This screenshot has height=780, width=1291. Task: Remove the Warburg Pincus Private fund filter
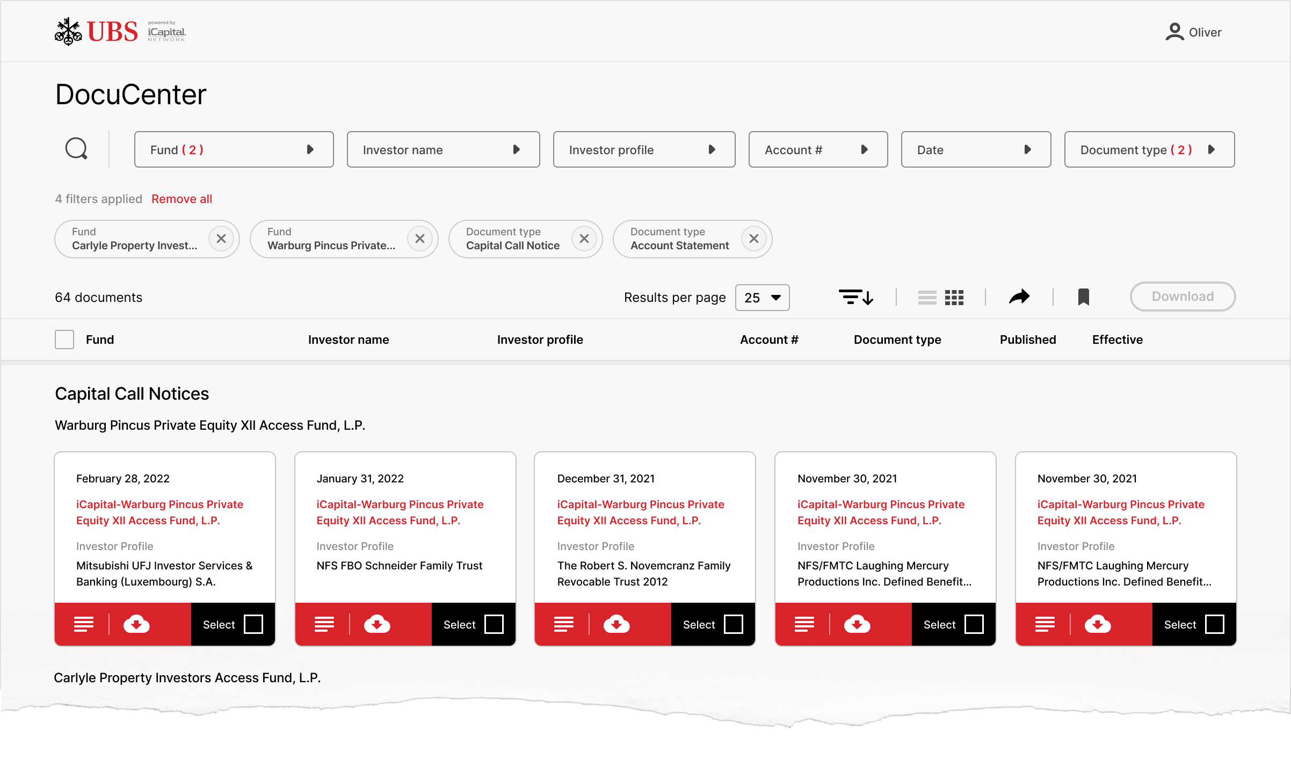(420, 239)
